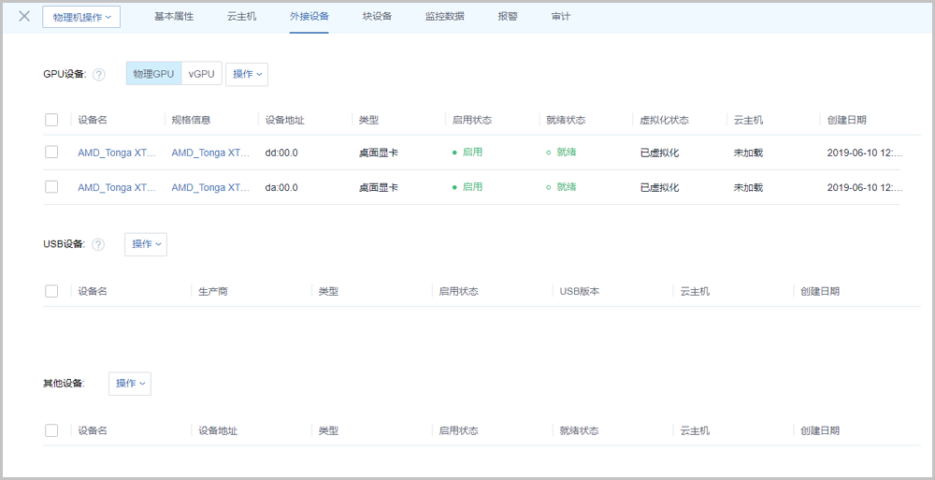Image resolution: width=935 pixels, height=480 pixels.
Task: Open the 块设备 tab
Action: [x=377, y=17]
